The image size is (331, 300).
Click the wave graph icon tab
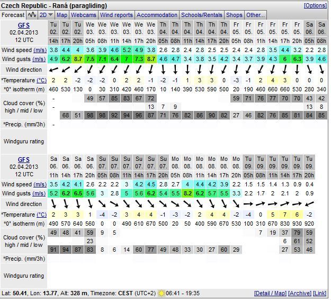[x=32, y=15]
